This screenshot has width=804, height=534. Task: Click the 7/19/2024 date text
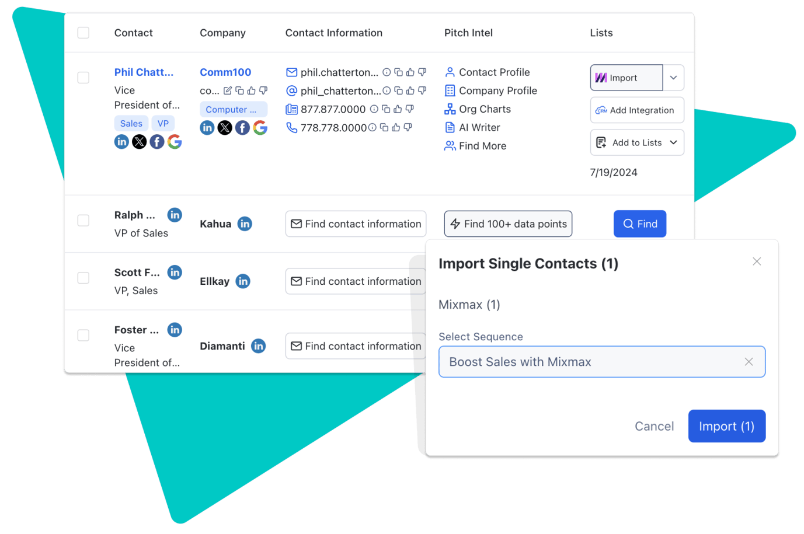click(x=614, y=172)
